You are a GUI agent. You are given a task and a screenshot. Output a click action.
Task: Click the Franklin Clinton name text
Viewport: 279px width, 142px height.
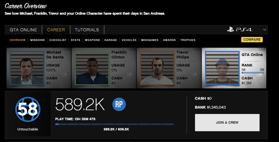pyautogui.click(x=119, y=55)
